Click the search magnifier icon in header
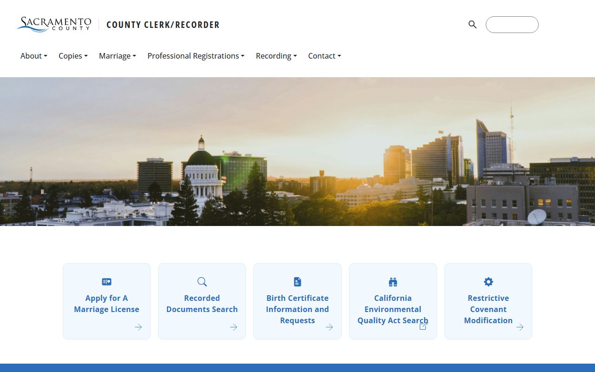Screen dimensions: 595x372 click(472, 25)
